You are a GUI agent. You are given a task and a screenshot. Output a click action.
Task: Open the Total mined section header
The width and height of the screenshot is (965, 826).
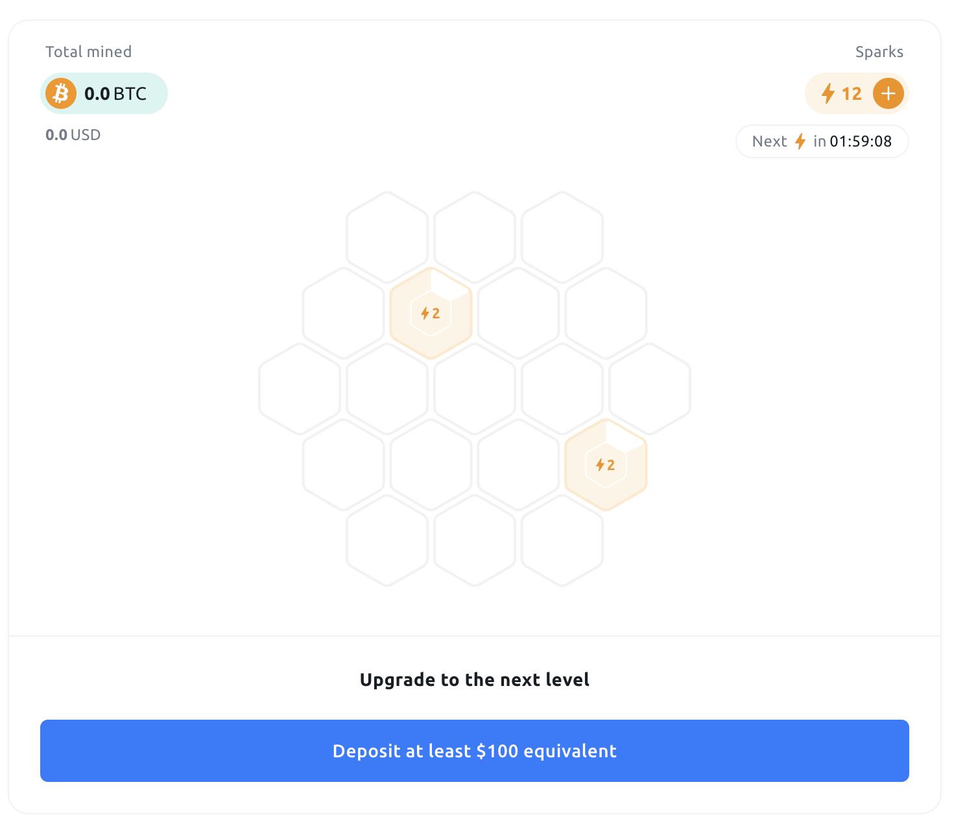88,51
